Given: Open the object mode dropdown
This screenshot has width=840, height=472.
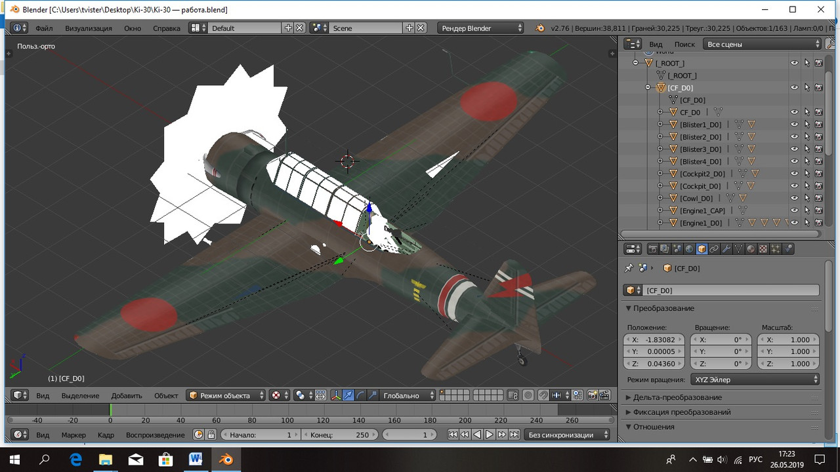Looking at the screenshot, I should point(226,395).
